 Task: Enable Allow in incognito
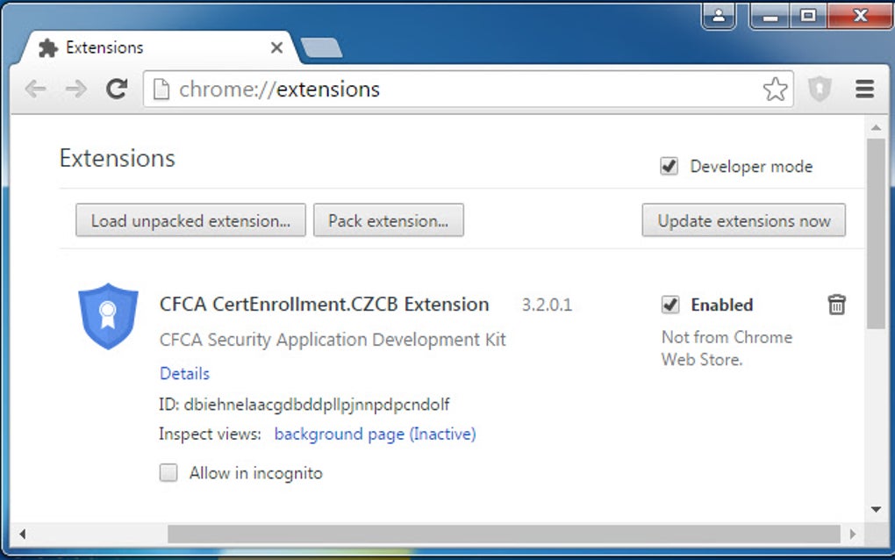(x=168, y=472)
